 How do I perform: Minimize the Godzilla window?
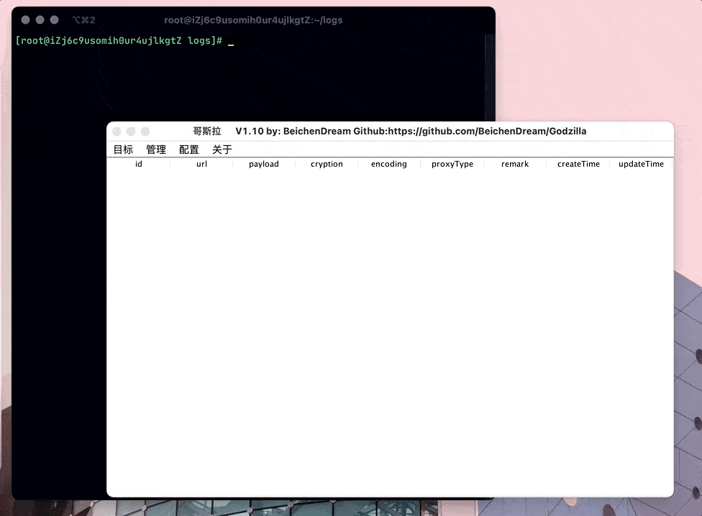[131, 132]
